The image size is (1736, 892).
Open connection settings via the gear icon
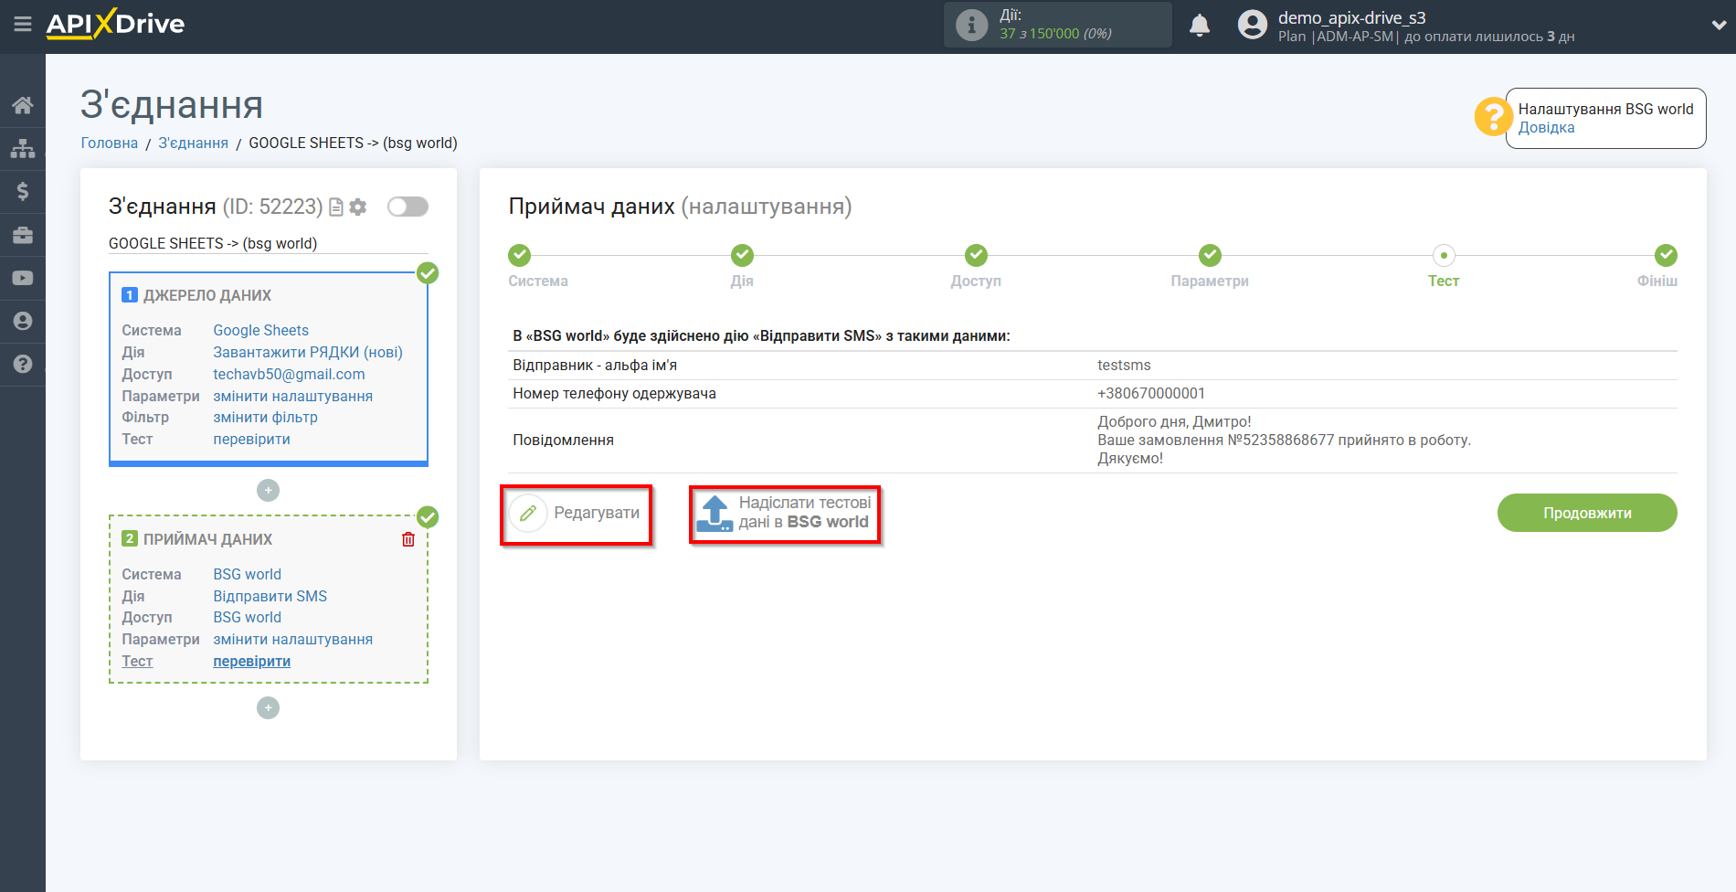pos(358,207)
